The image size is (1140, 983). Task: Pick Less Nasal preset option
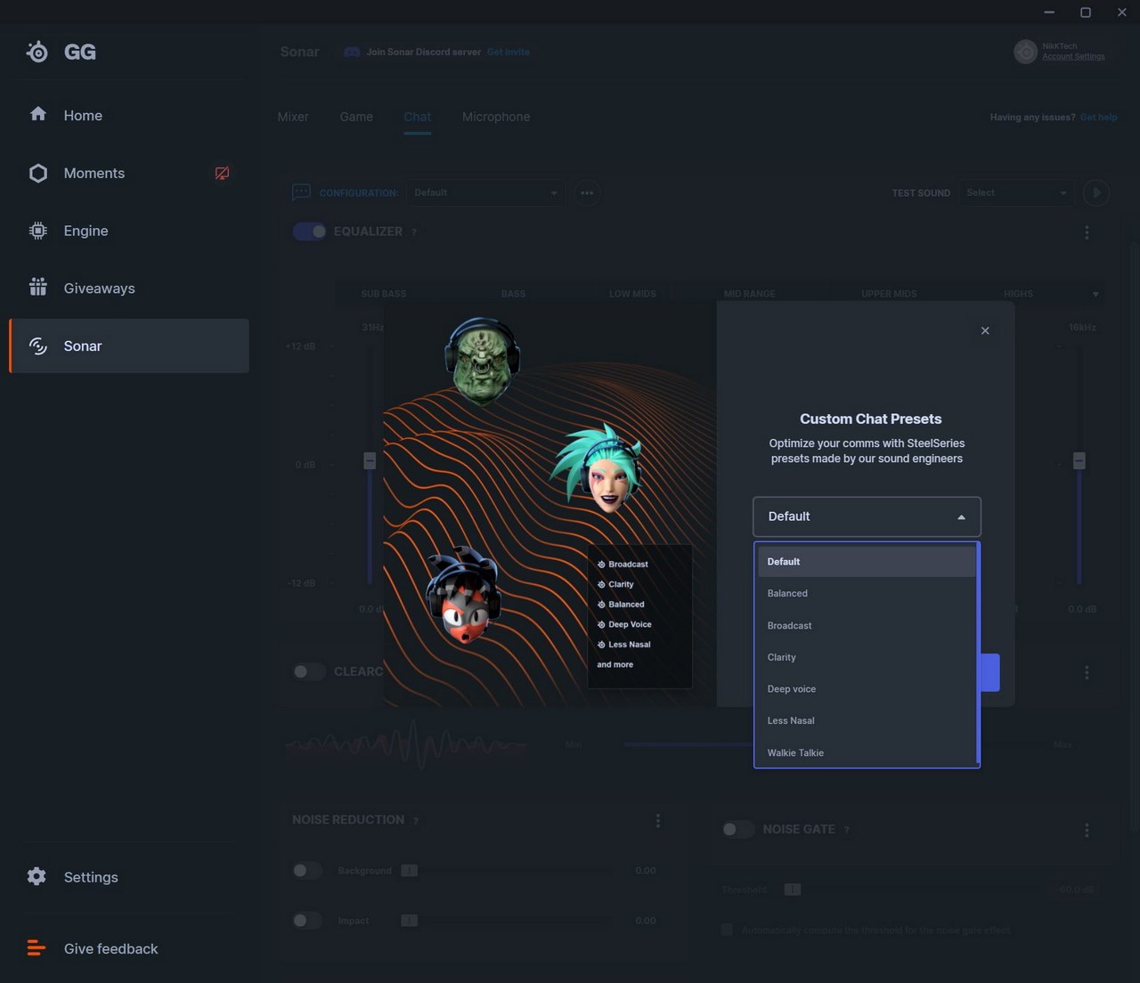pos(867,720)
